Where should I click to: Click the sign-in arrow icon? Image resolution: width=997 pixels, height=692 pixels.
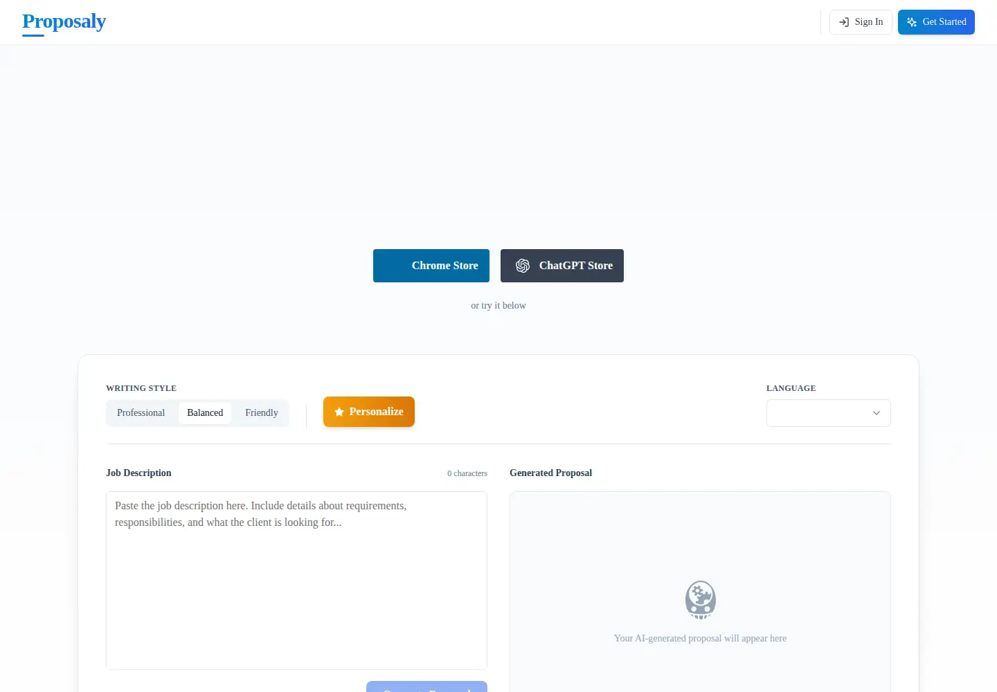pyautogui.click(x=844, y=22)
